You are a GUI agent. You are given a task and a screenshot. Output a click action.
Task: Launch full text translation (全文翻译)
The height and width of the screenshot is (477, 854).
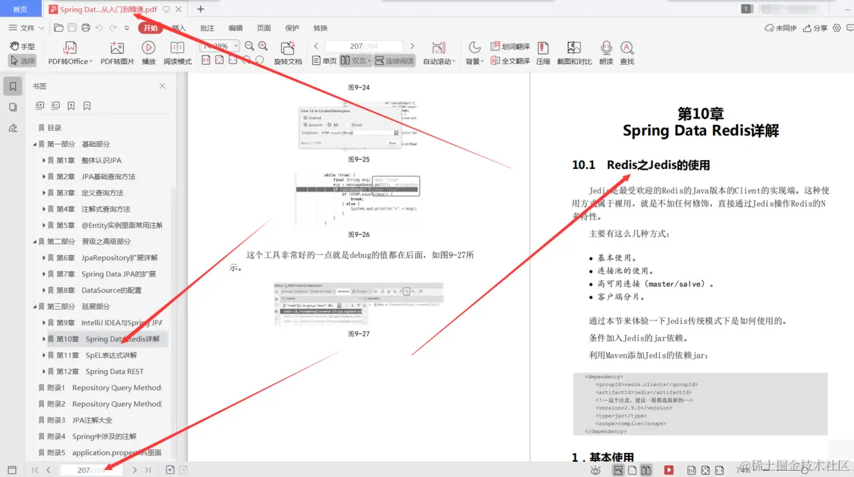pos(510,61)
